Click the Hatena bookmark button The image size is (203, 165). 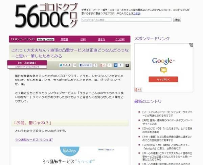[x=116, y=65]
